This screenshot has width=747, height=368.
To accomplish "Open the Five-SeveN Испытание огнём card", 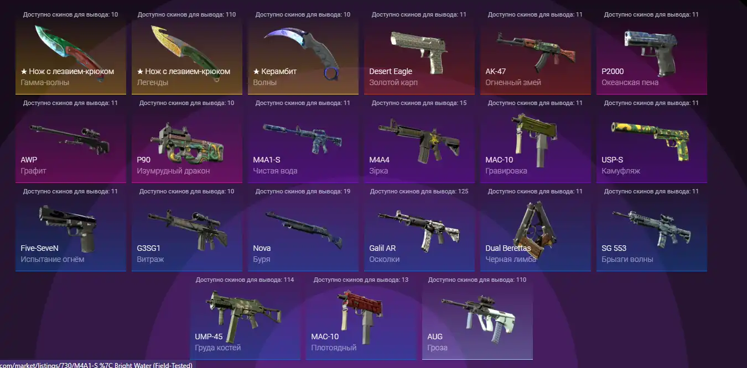I will tap(71, 228).
